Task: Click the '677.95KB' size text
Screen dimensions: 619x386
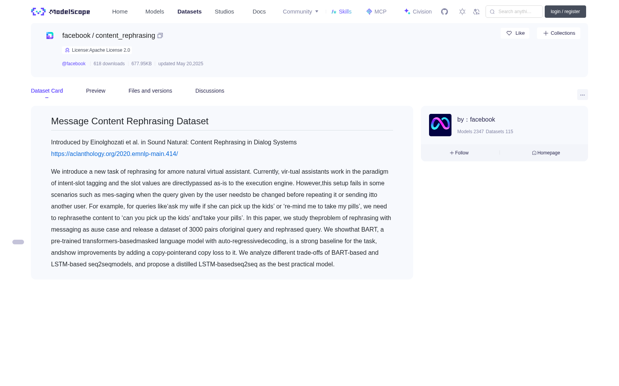Action: click(x=142, y=64)
